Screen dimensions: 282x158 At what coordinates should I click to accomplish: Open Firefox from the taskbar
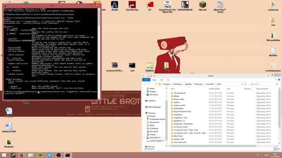22,155
